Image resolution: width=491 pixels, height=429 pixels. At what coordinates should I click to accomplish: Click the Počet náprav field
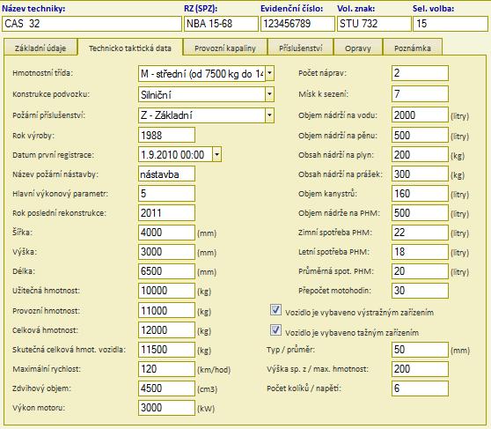[x=420, y=73]
